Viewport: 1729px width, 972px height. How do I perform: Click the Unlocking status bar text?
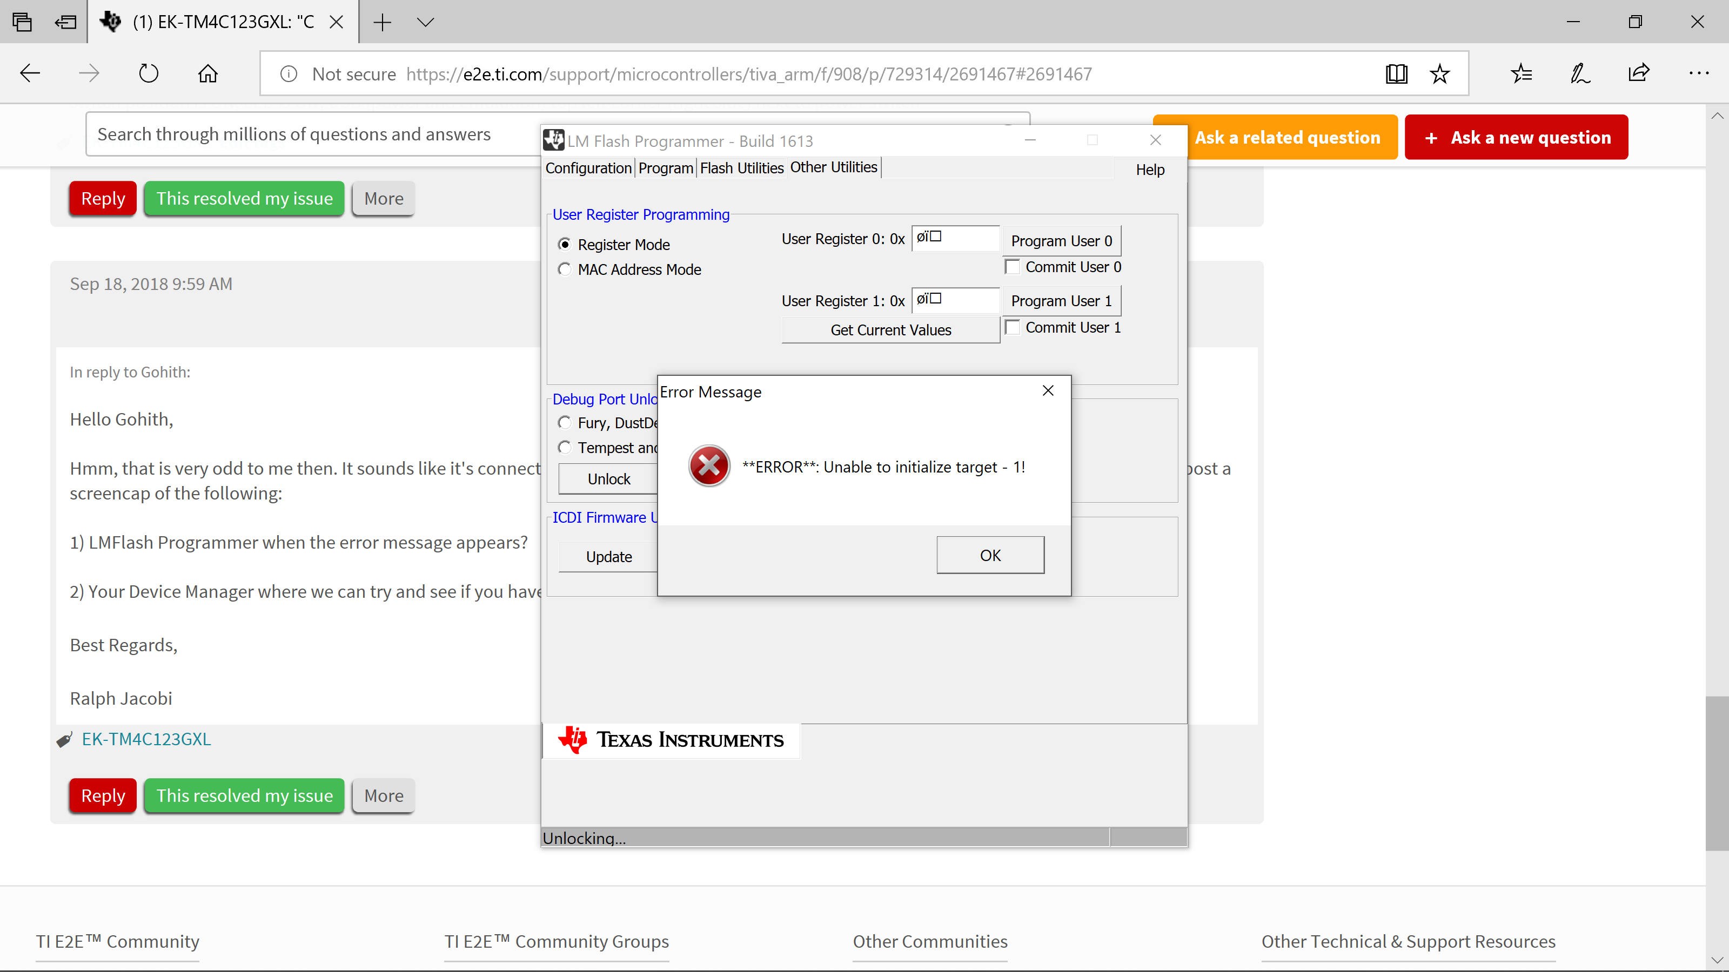584,838
